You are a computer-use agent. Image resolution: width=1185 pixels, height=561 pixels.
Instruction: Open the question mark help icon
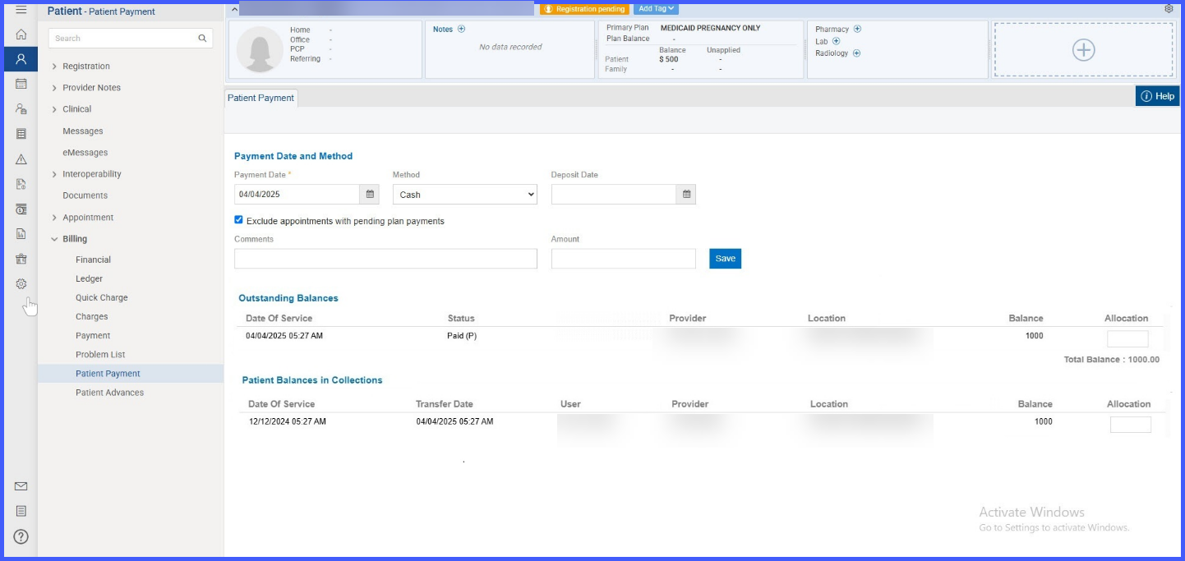click(21, 536)
